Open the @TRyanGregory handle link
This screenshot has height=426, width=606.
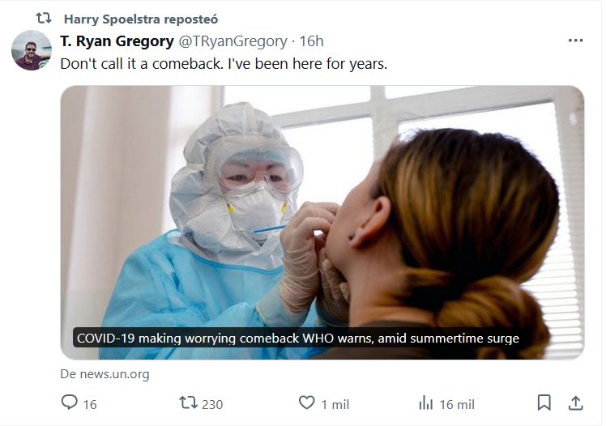233,41
